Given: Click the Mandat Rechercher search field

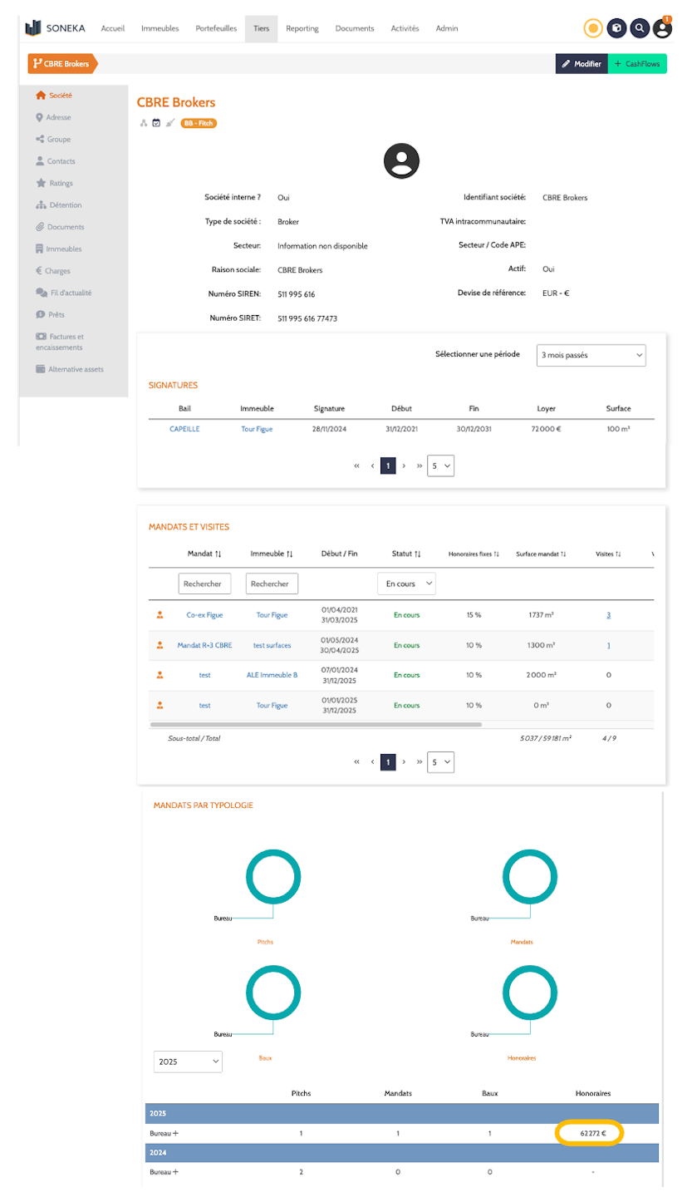Looking at the screenshot, I should pos(204,584).
